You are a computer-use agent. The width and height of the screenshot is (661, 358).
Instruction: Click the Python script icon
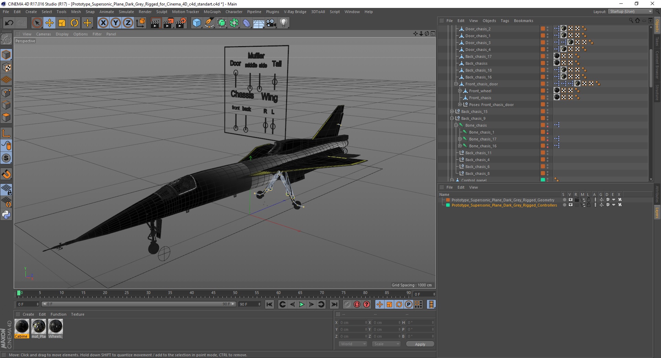[6, 215]
